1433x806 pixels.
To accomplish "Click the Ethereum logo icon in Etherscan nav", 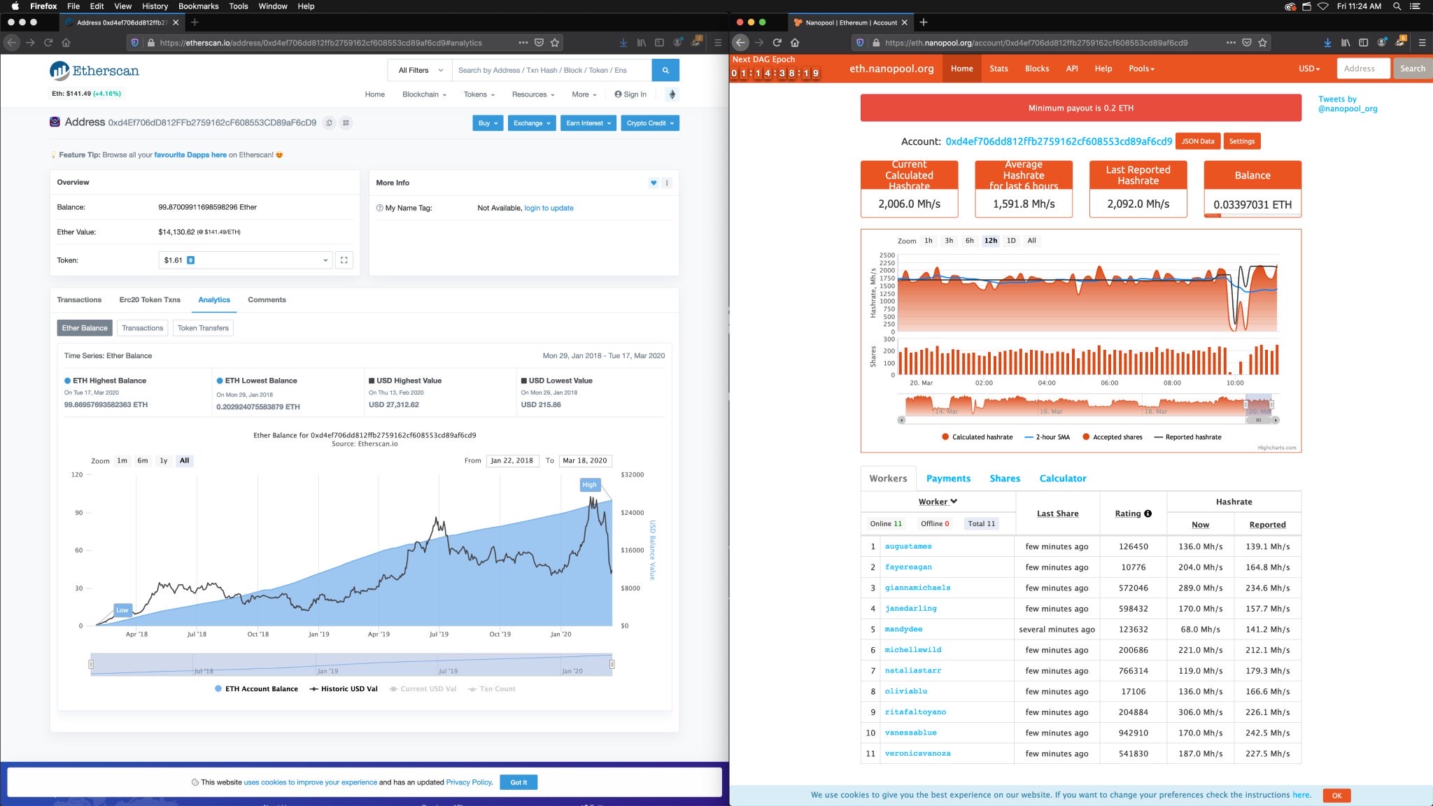I will (672, 94).
